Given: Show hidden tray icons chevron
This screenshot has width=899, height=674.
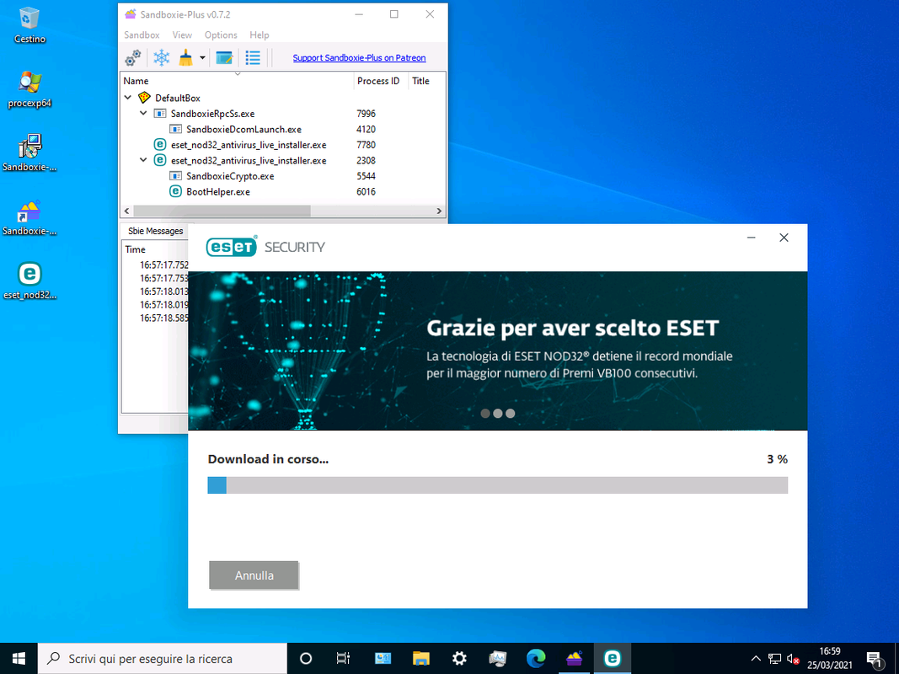Looking at the screenshot, I should [x=756, y=659].
